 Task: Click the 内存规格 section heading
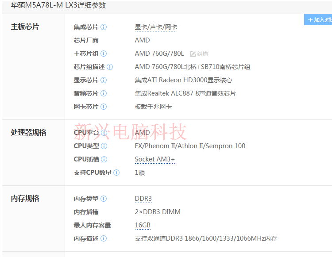[x=25, y=199]
